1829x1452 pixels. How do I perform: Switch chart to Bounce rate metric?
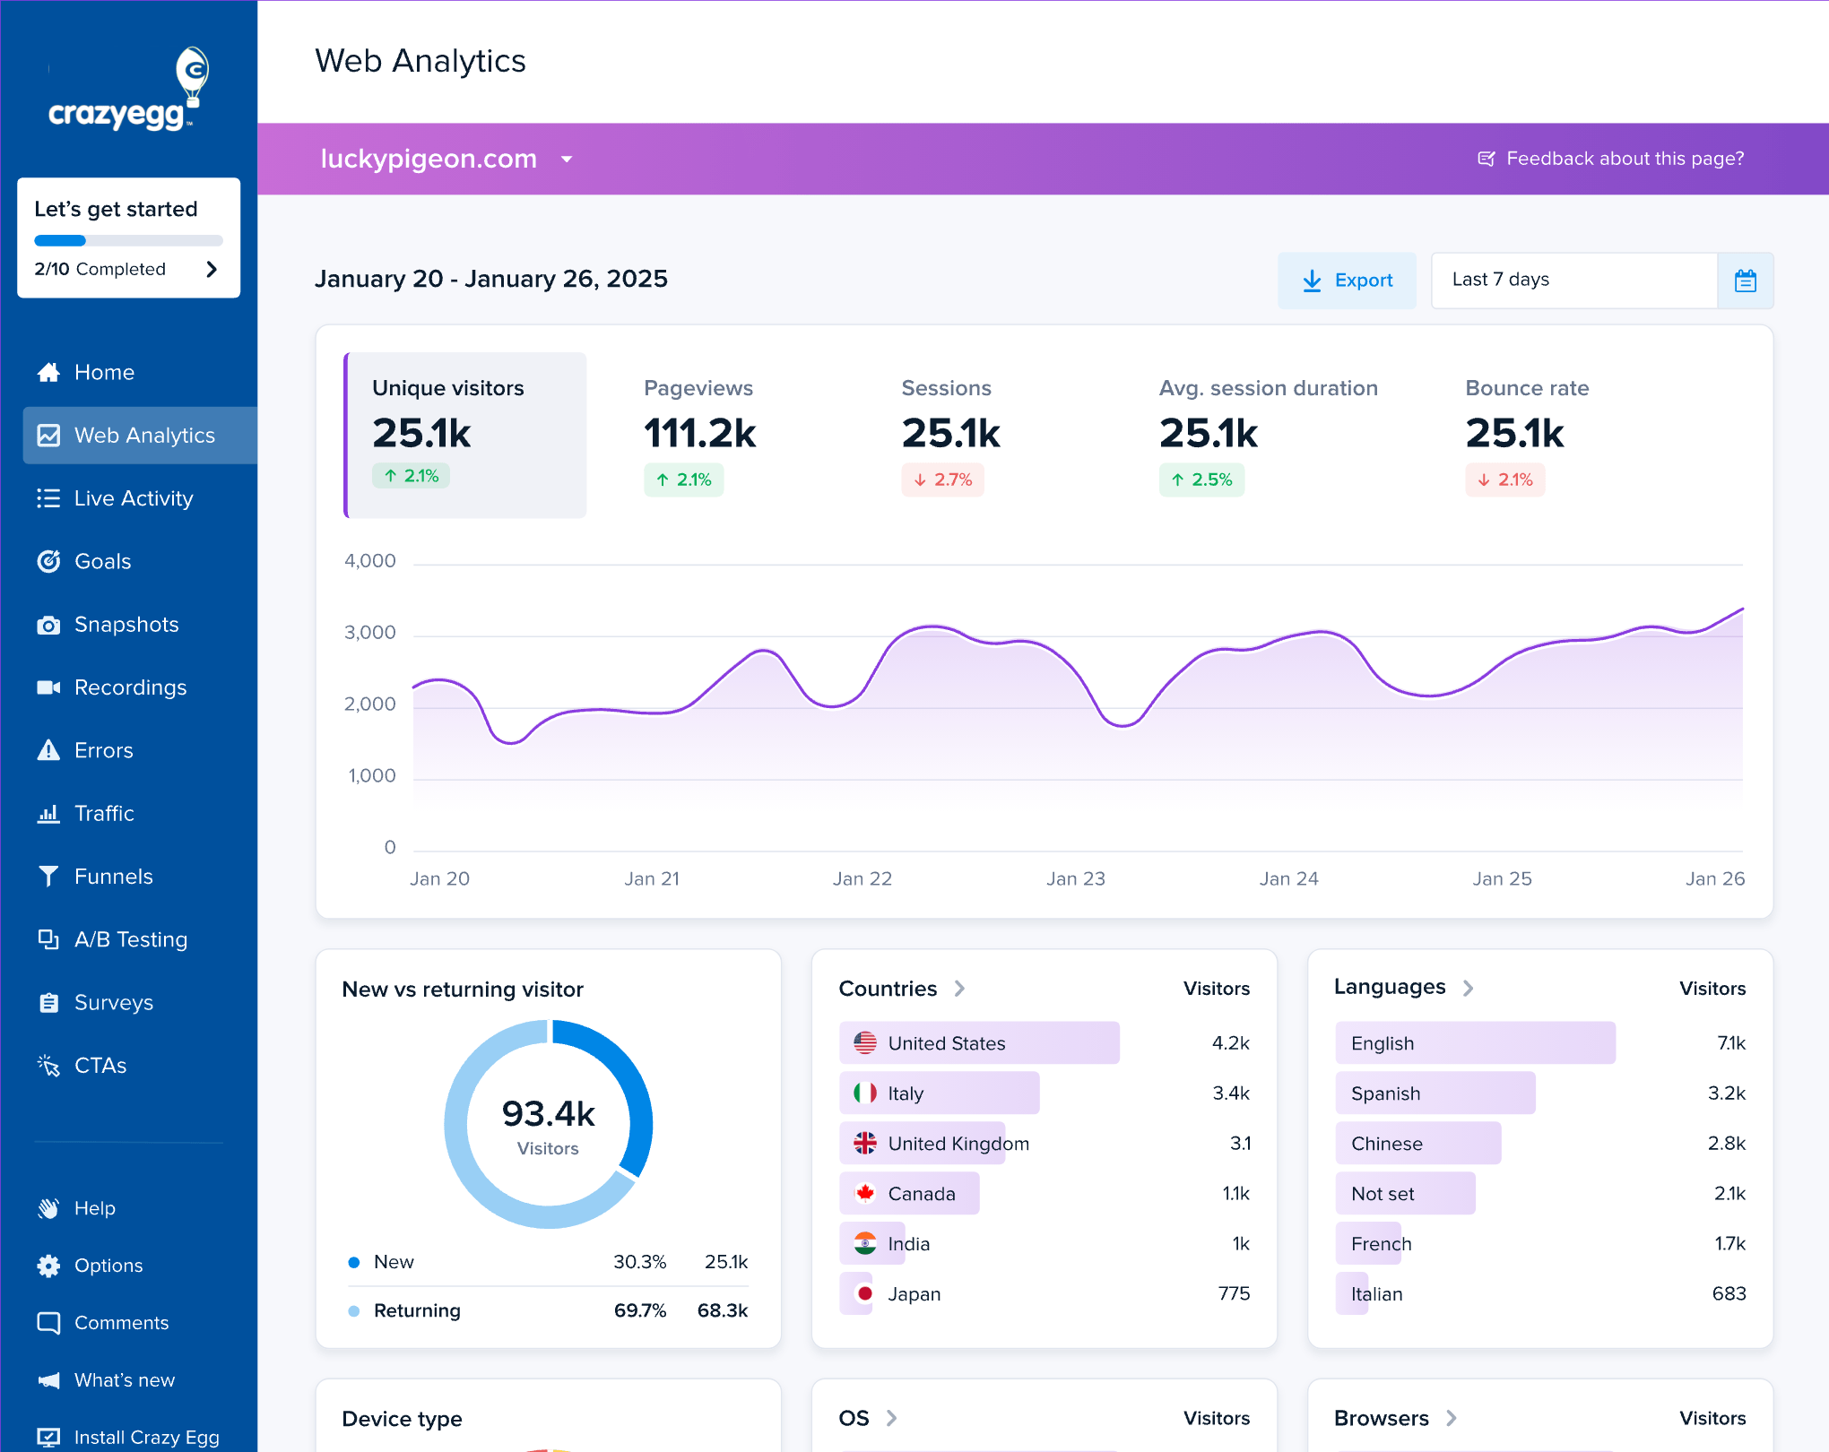[1526, 435]
